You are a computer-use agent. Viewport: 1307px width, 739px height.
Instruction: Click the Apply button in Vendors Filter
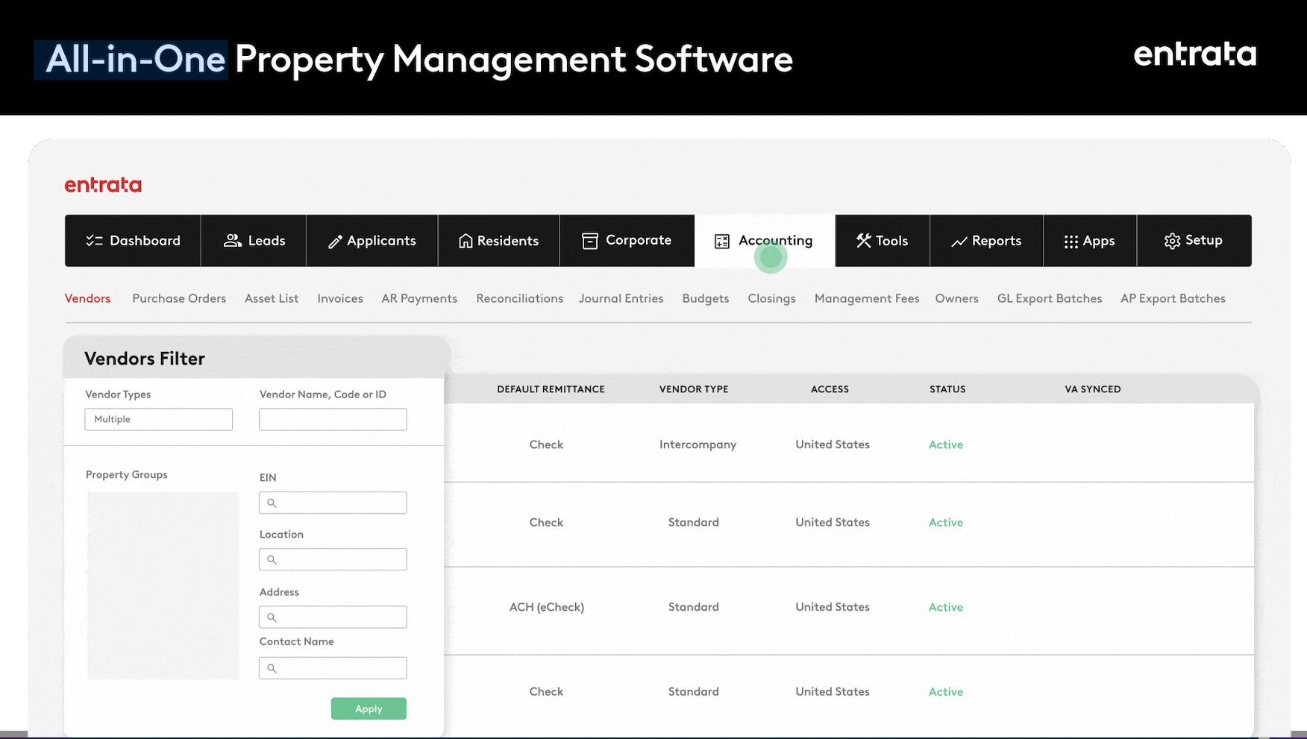369,708
